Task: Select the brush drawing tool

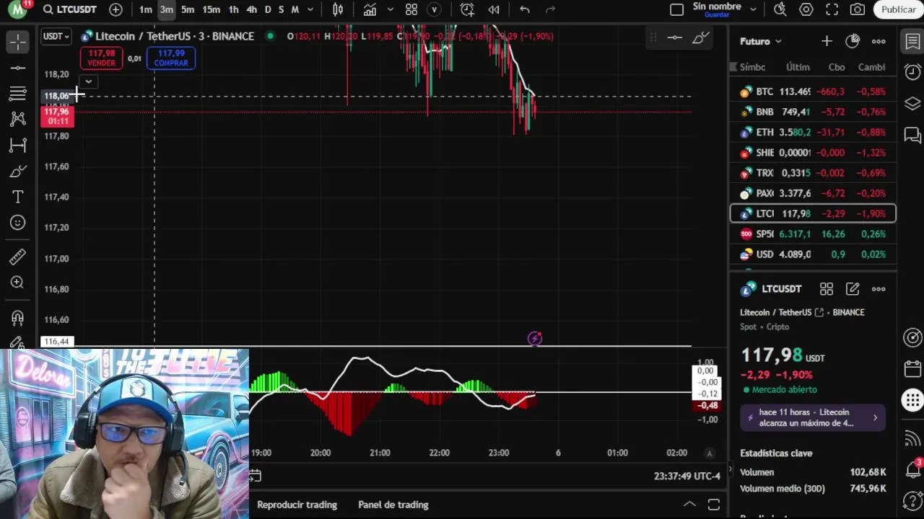Action: point(18,171)
